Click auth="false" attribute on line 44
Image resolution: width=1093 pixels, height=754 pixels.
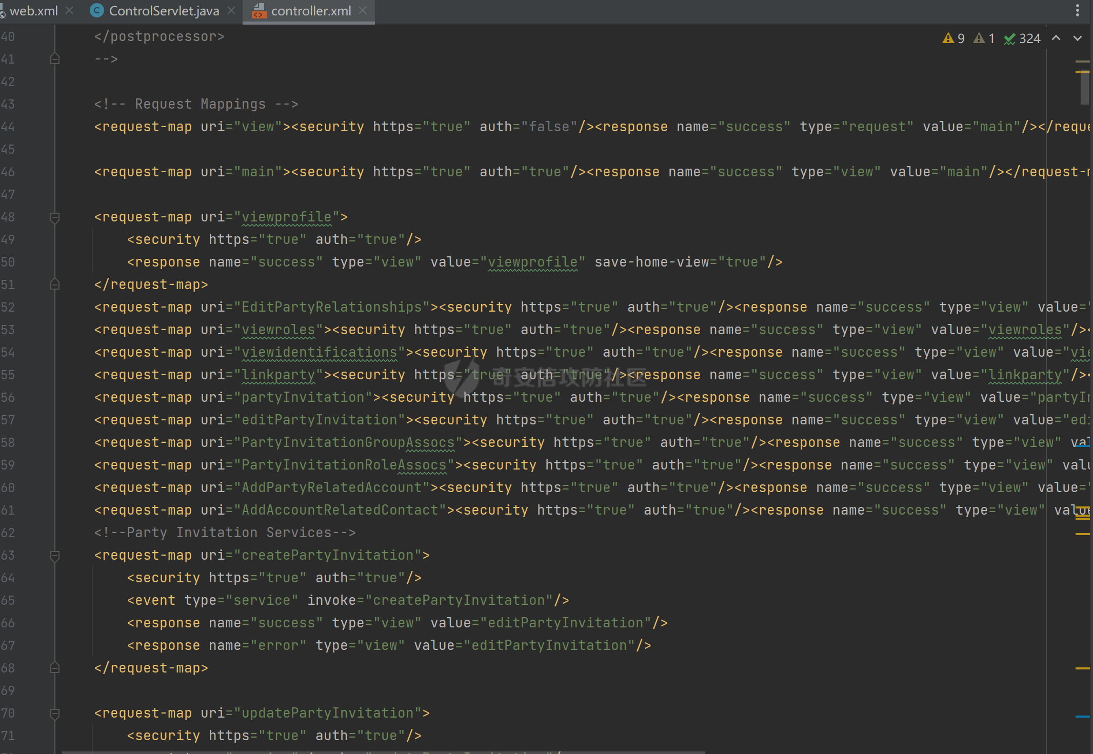pyautogui.click(x=529, y=127)
